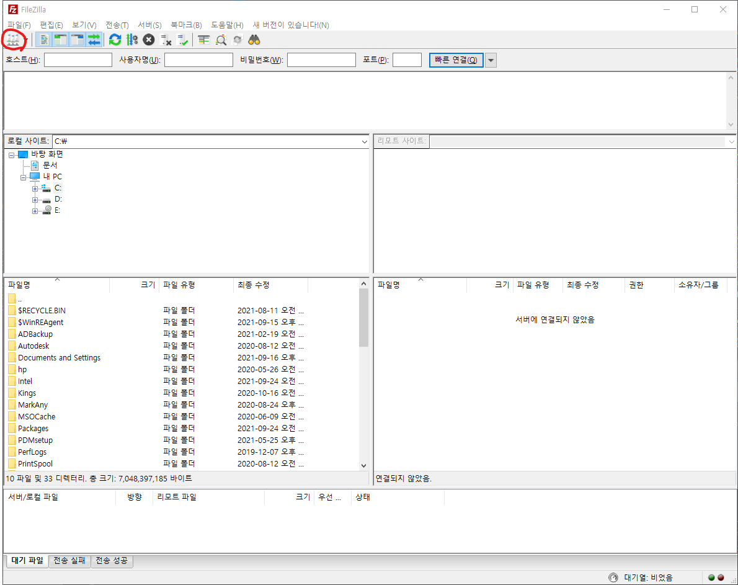Open the 로컬 사이트 path dropdown

pyautogui.click(x=364, y=141)
